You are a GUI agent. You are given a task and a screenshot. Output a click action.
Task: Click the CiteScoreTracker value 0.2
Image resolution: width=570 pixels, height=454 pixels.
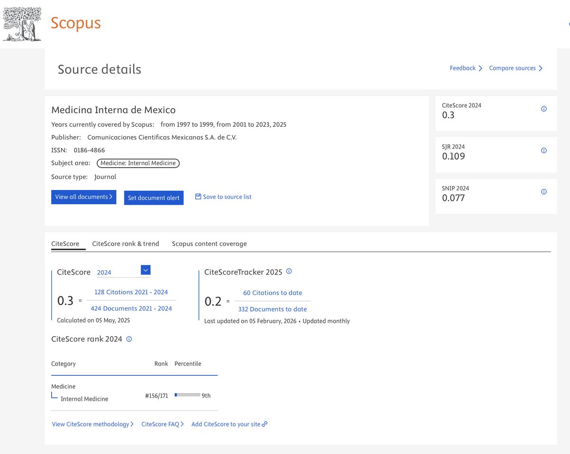pos(213,302)
